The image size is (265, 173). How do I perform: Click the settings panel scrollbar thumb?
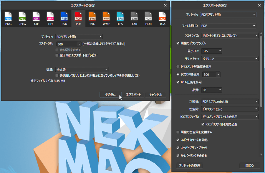click(261, 71)
